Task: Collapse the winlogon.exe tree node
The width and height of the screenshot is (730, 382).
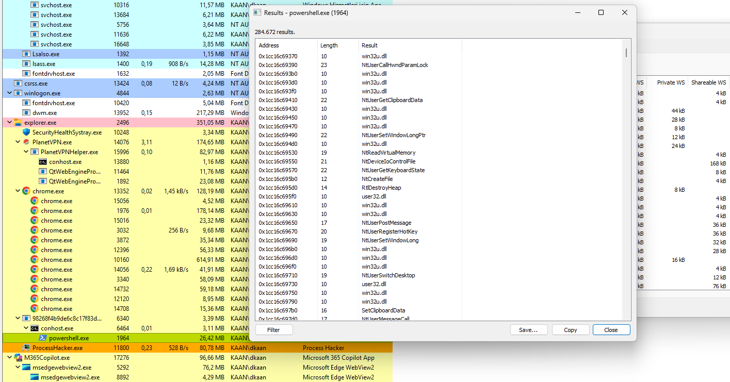Action: click(9, 93)
